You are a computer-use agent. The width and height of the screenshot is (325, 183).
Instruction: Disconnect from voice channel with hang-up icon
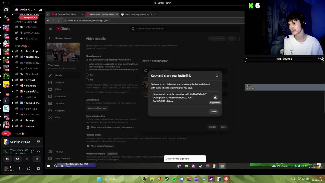click(38, 151)
